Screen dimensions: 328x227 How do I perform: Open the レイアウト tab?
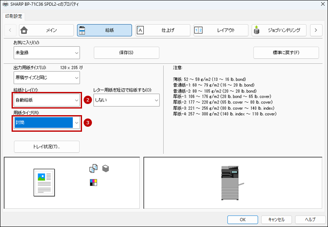(221, 30)
